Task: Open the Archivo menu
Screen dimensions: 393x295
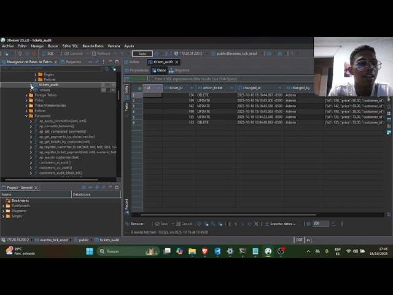Action: click(x=8, y=46)
